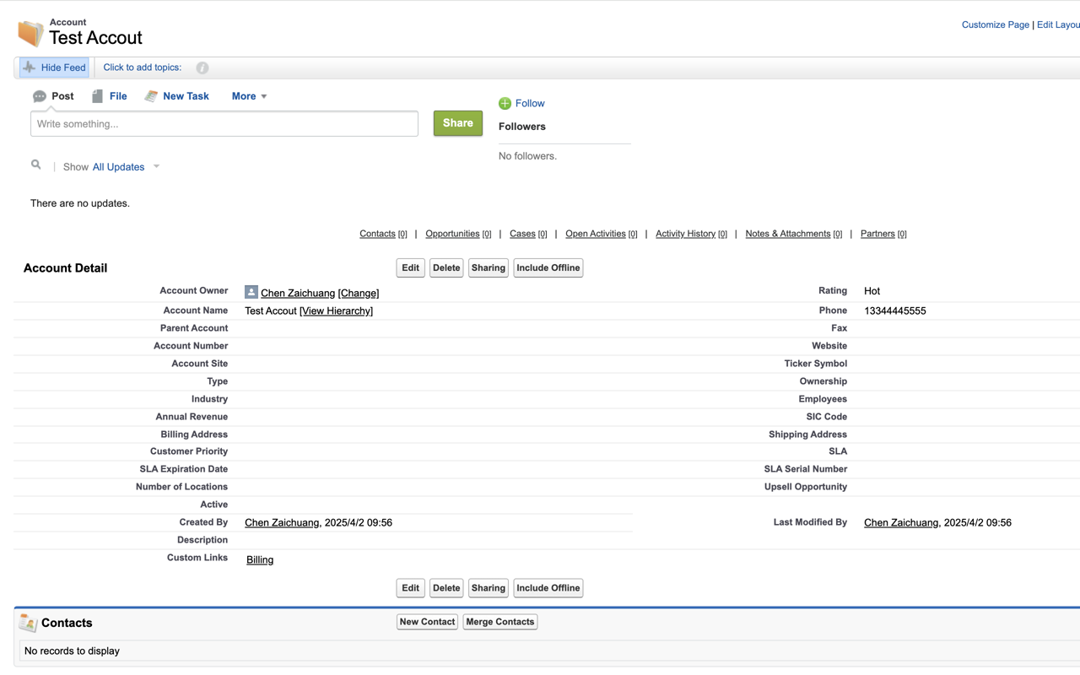Image resolution: width=1080 pixels, height=675 pixels.
Task: Select the Post publisher icon
Action: click(x=39, y=96)
